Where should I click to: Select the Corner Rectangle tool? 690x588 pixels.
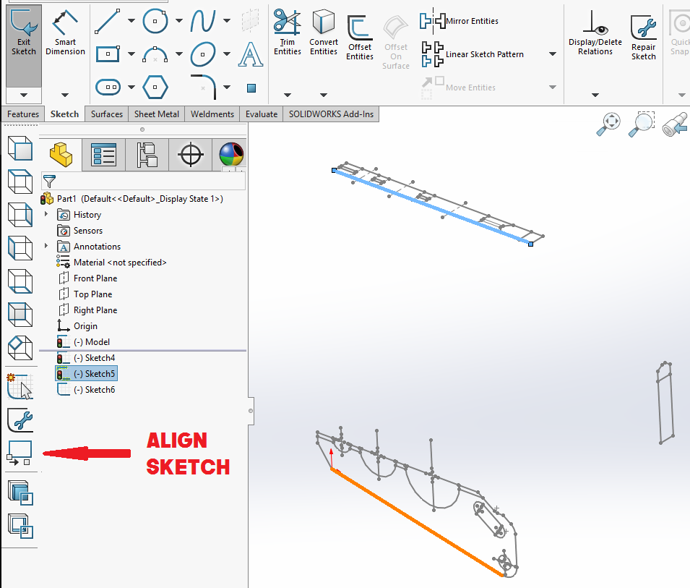(x=108, y=54)
